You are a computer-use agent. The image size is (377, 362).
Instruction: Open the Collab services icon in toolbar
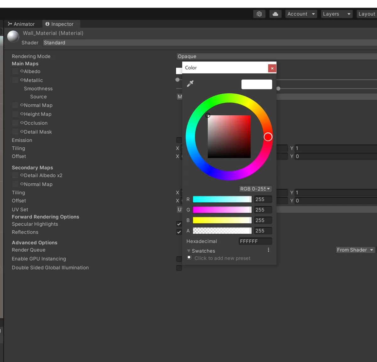pyautogui.click(x=259, y=14)
